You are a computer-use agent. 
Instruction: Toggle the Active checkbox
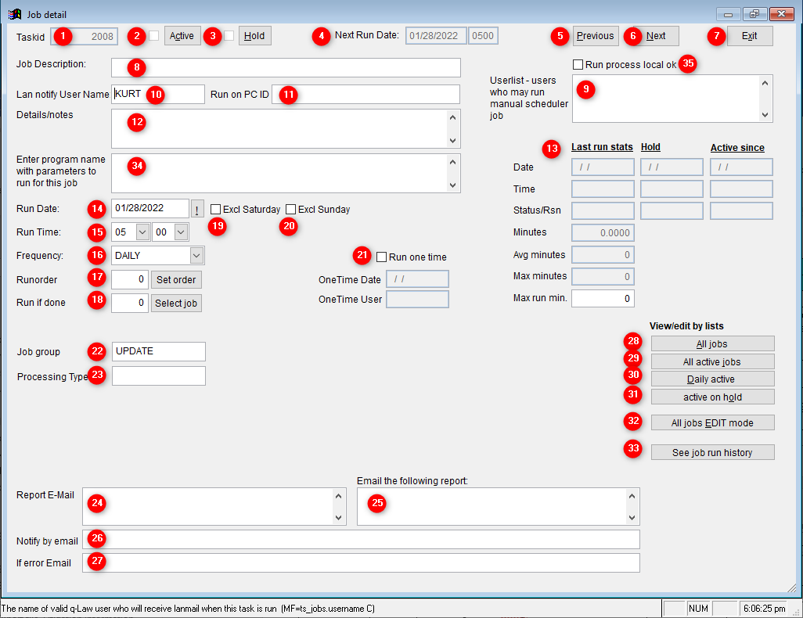point(153,36)
